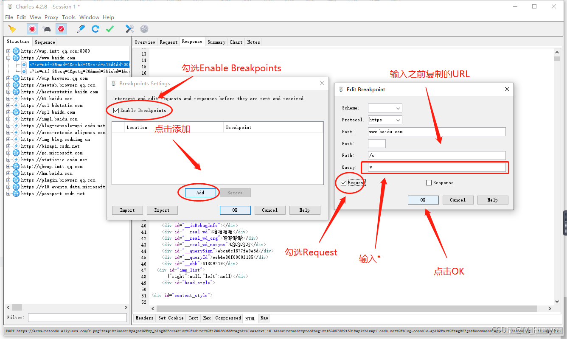The image size is (567, 339).
Task: Click Cancel in Edit Breakpoint dialog
Action: click(x=458, y=200)
